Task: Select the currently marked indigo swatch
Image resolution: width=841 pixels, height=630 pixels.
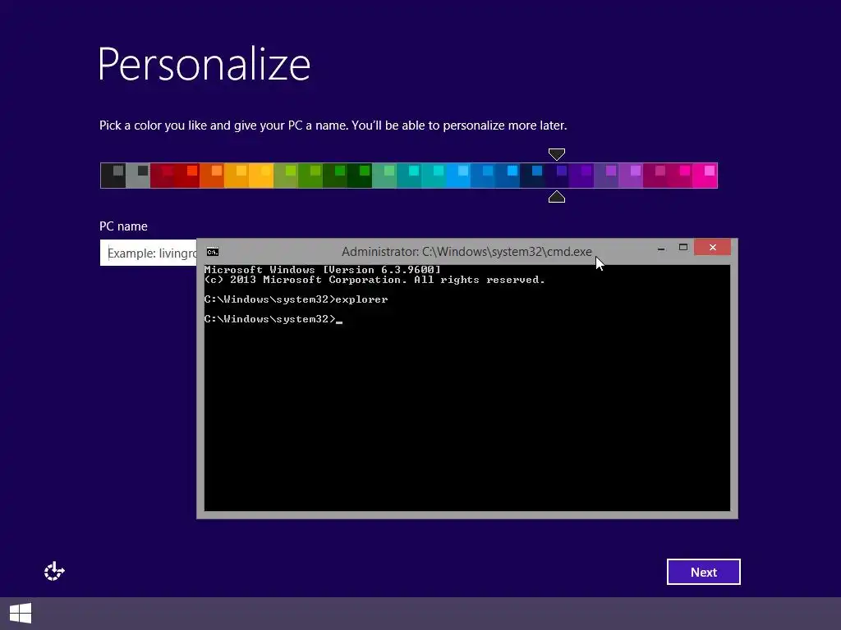Action: click(558, 176)
